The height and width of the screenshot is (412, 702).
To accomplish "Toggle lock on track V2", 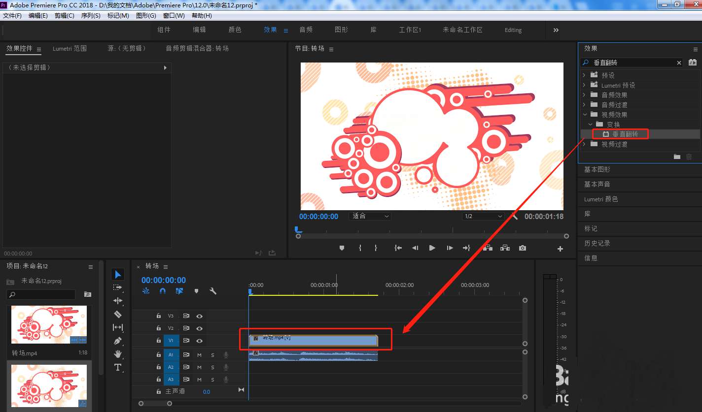I will tap(159, 328).
